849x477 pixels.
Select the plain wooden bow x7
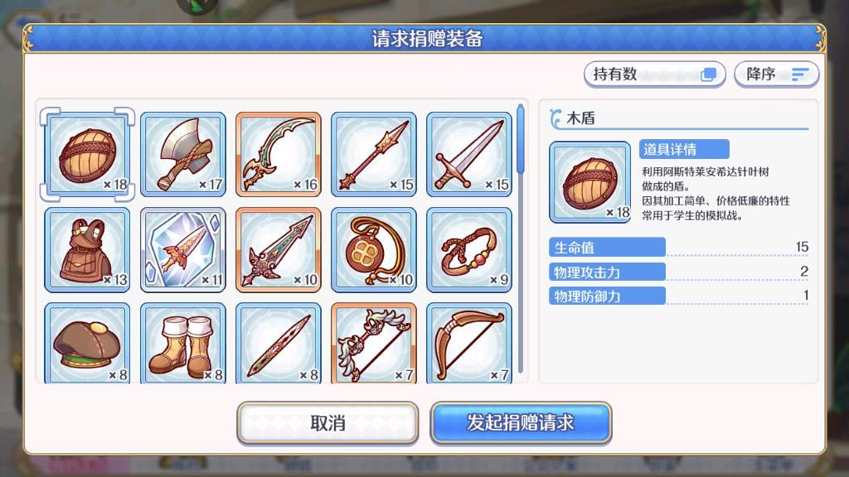coord(469,344)
